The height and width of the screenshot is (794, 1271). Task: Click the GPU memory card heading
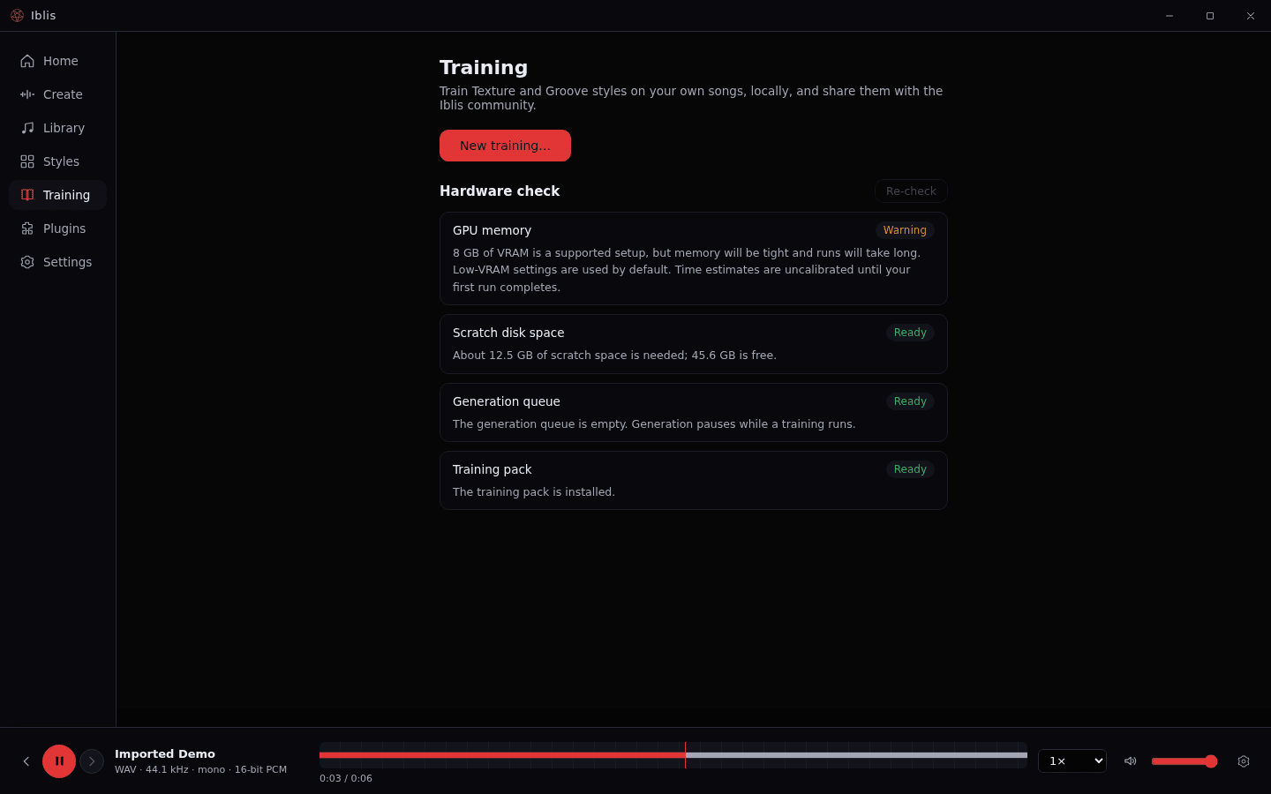(x=492, y=230)
